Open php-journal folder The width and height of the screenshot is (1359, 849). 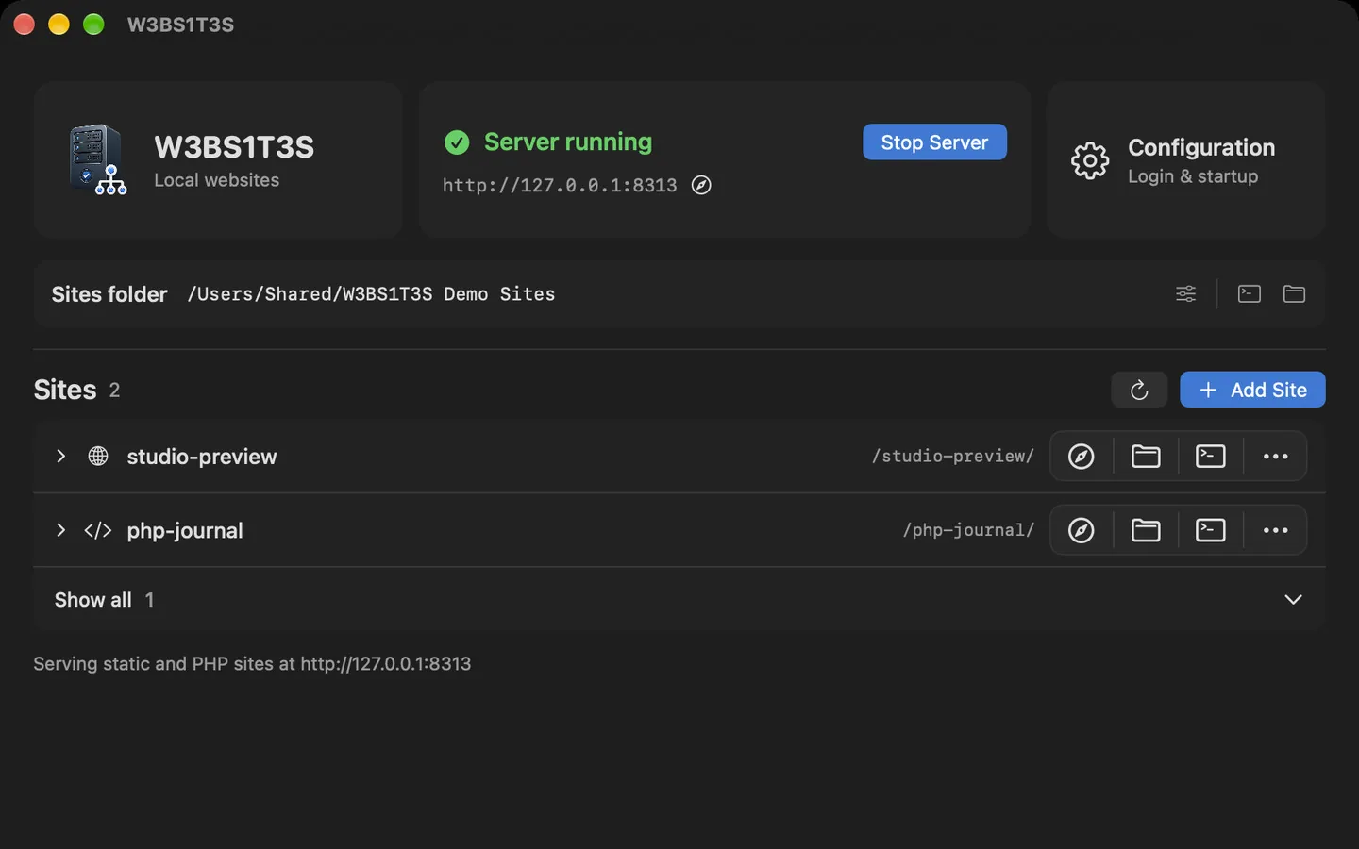click(x=1146, y=530)
